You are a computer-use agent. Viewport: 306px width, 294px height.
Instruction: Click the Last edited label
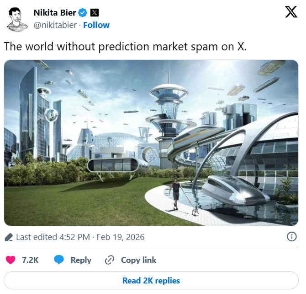(36, 237)
